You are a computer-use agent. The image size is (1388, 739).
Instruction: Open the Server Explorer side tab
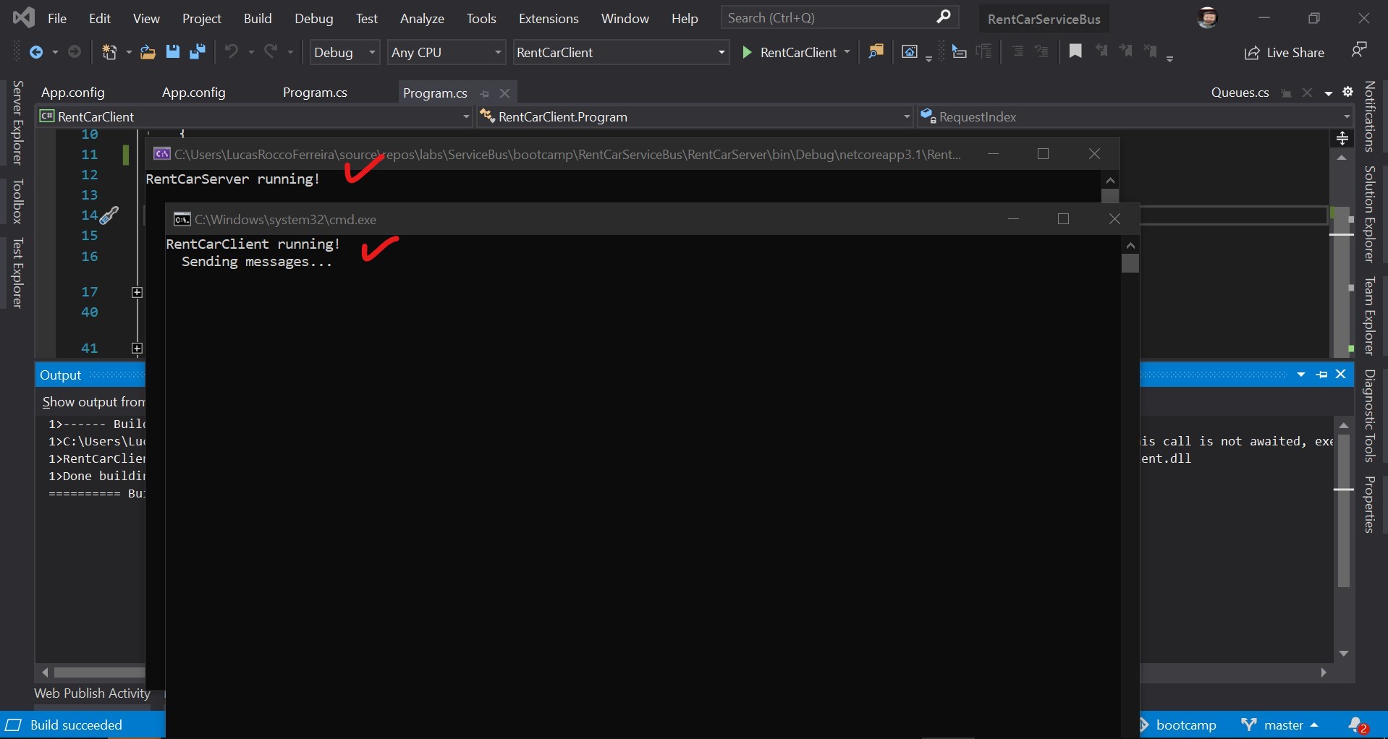[18, 123]
